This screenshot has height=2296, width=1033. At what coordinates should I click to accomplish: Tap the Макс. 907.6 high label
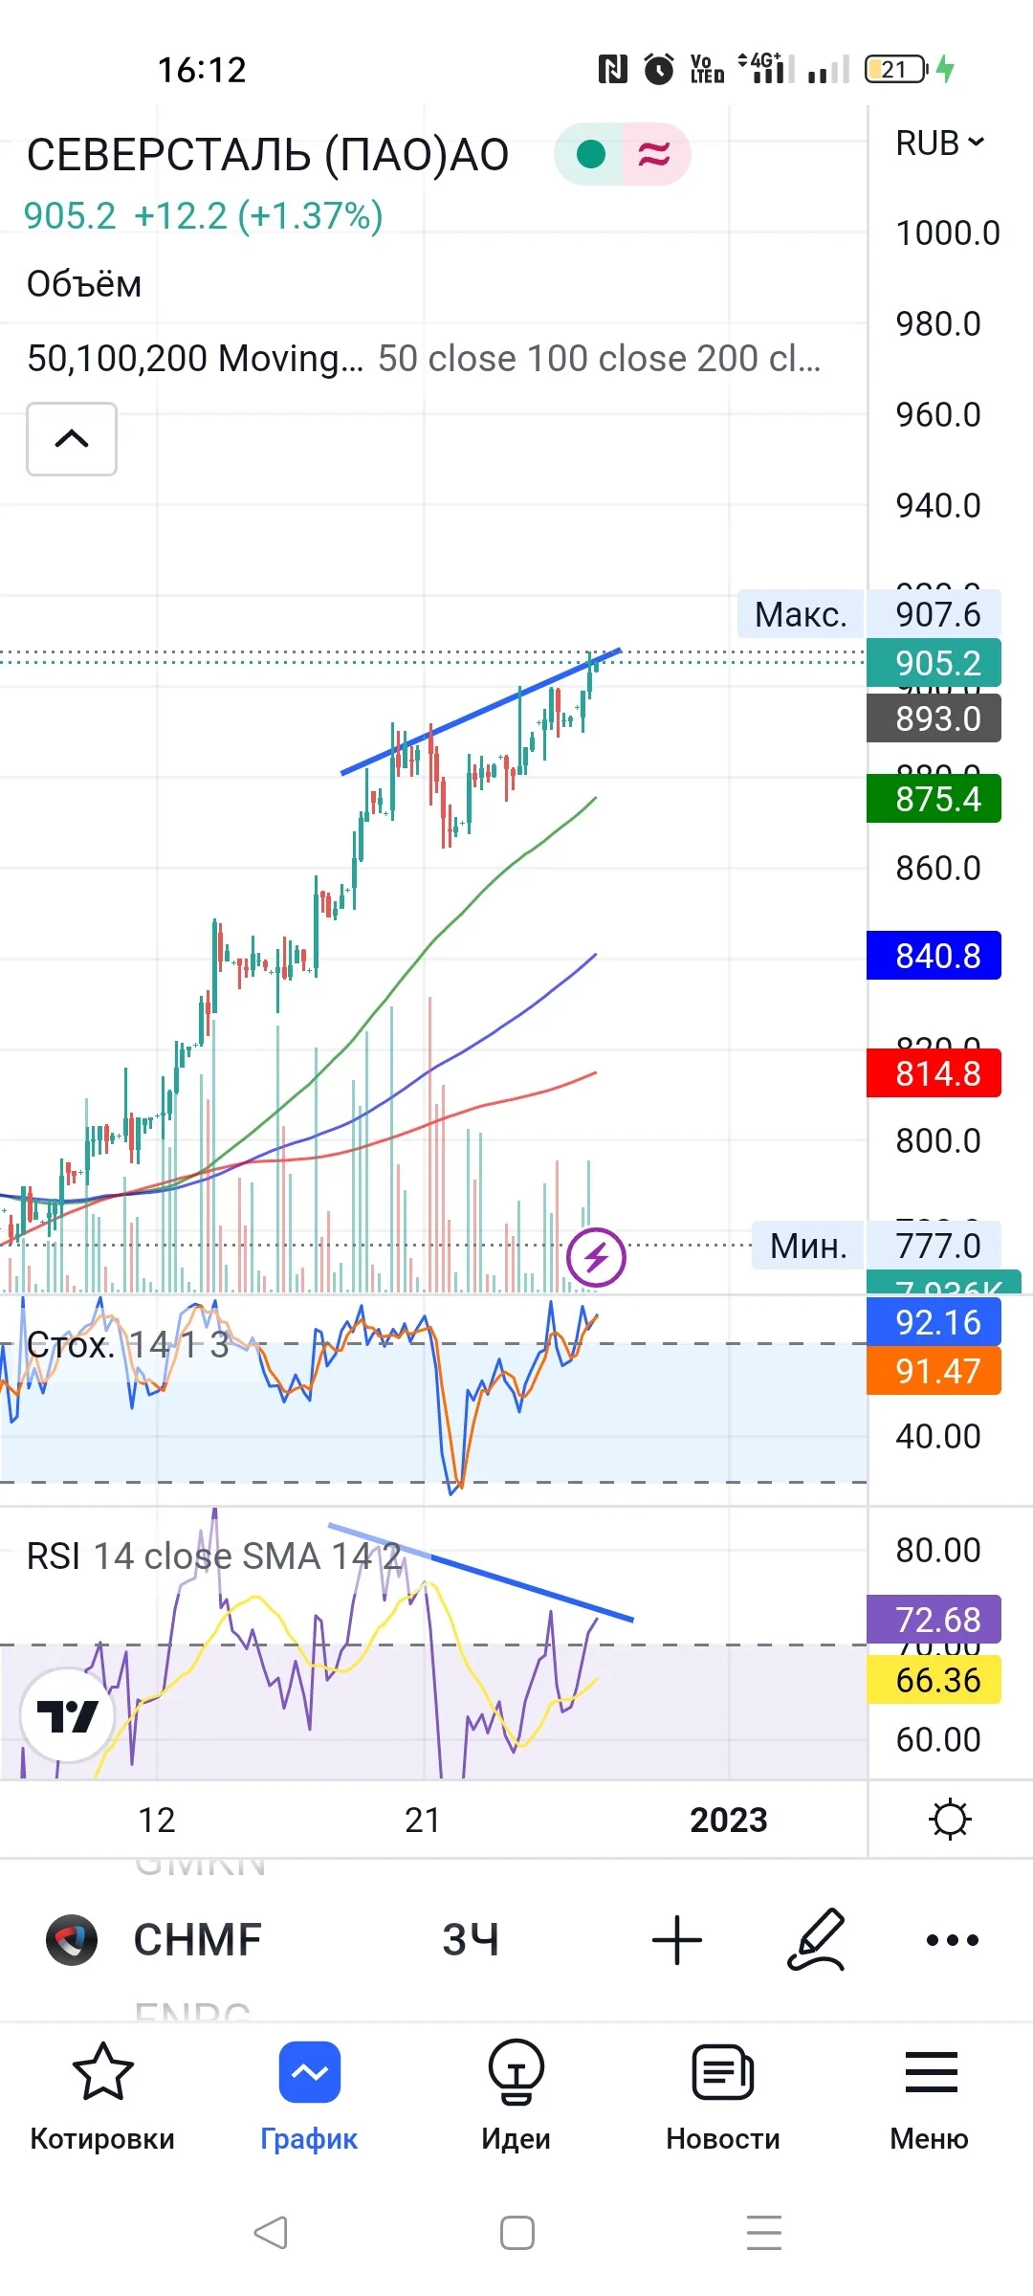[868, 613]
